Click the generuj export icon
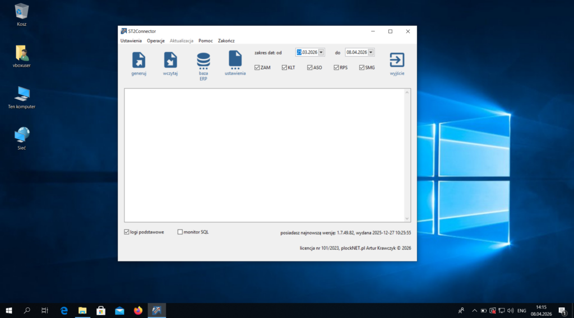Image resolution: width=574 pixels, height=318 pixels. point(138,60)
